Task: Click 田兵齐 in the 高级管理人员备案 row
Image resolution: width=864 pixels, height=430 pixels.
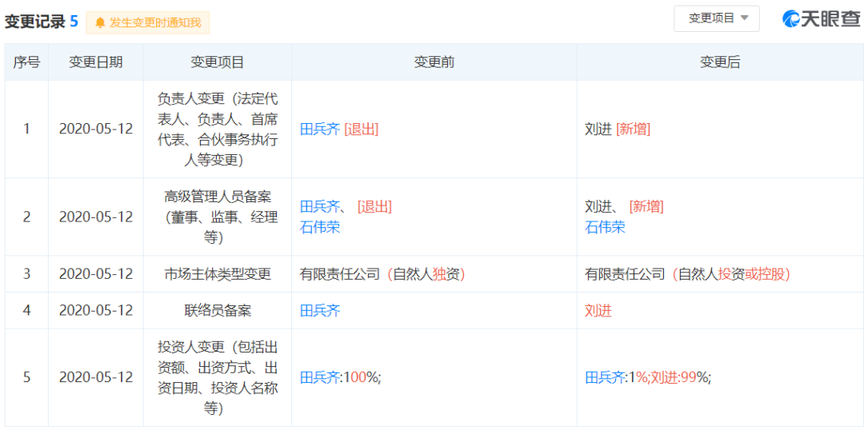Action: click(320, 207)
